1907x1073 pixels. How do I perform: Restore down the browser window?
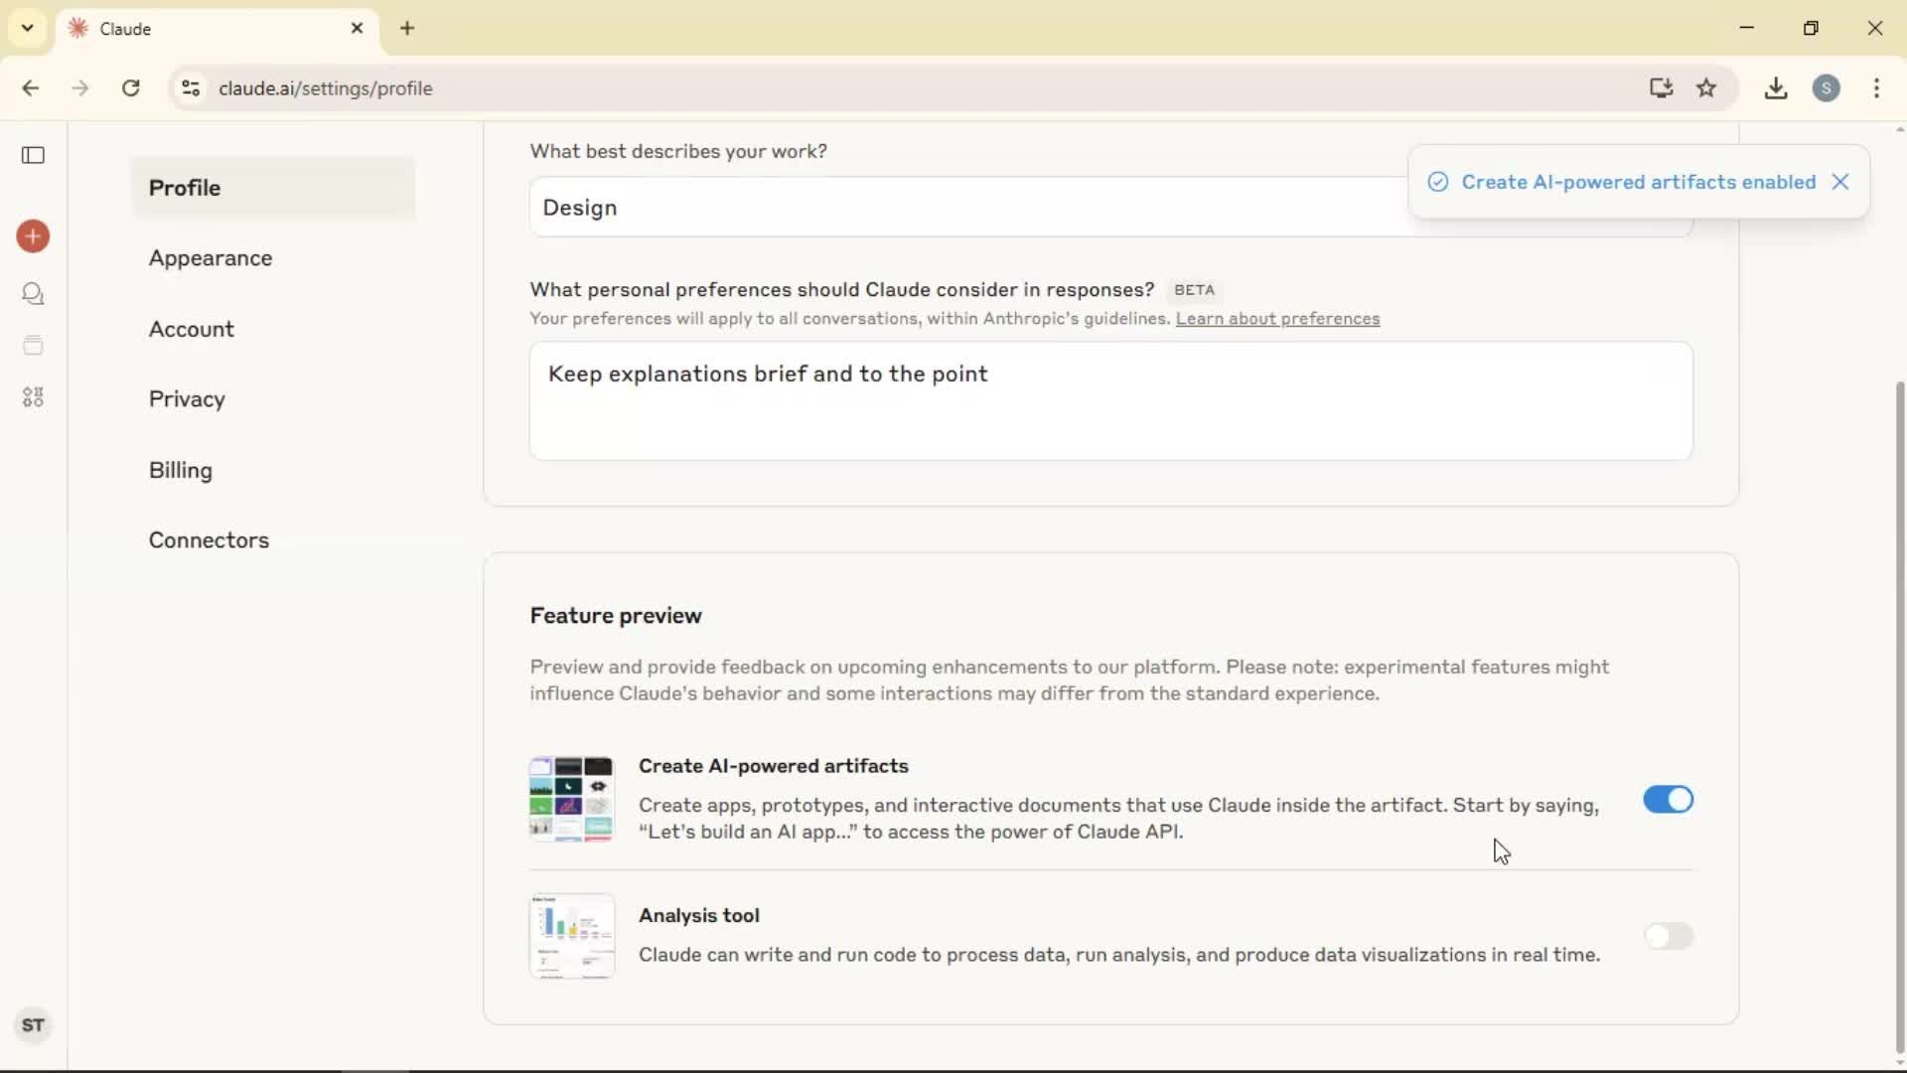point(1811,28)
